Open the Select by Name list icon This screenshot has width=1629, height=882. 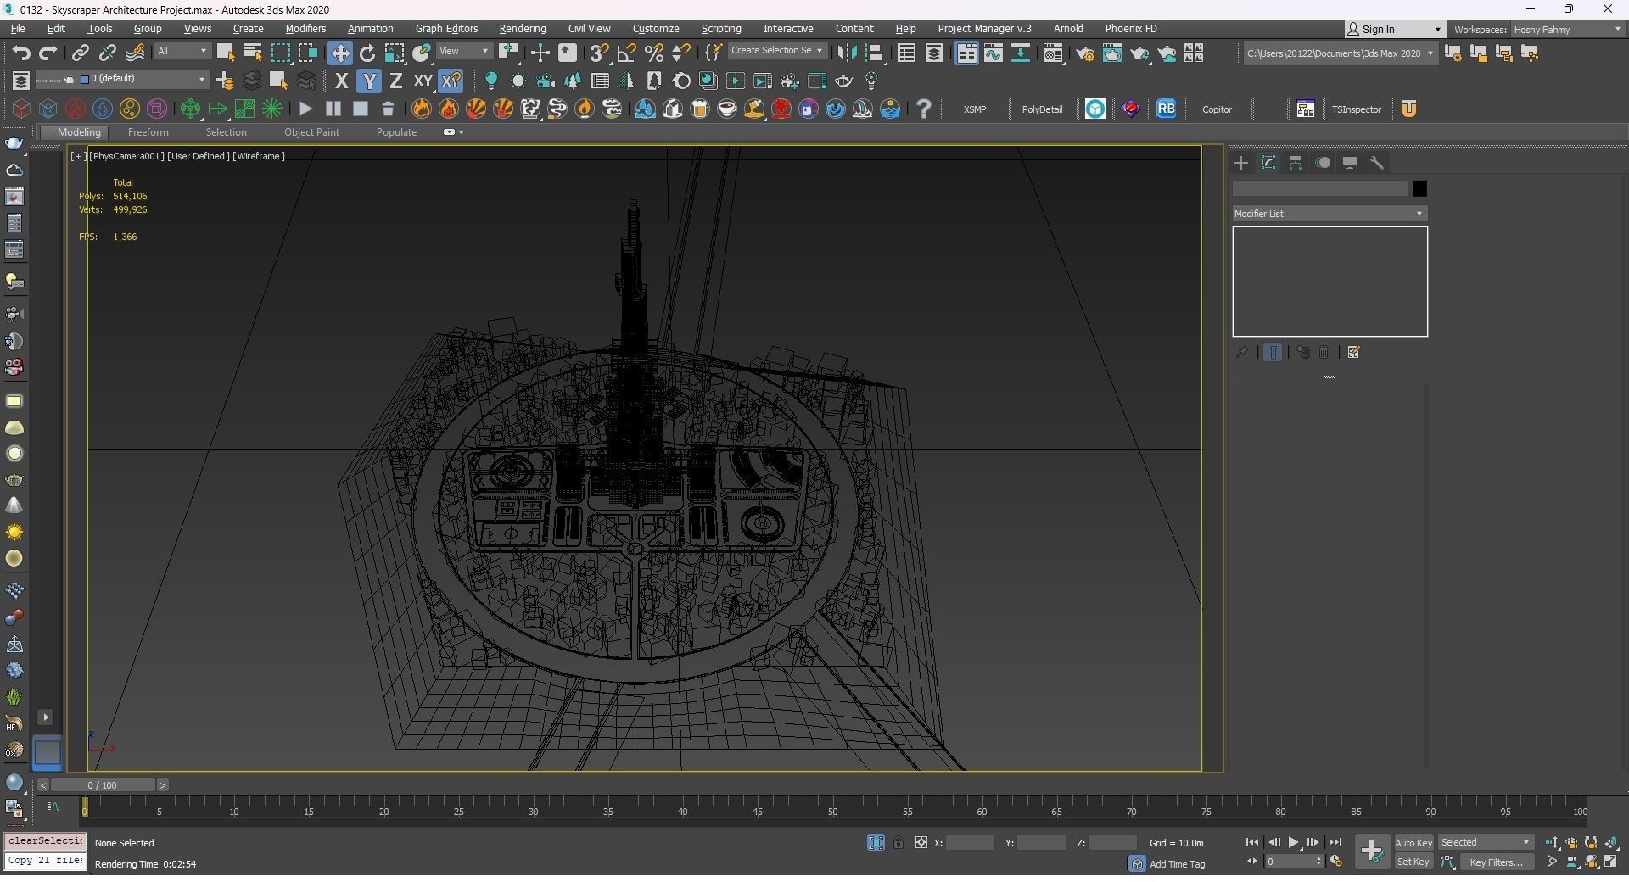253,53
